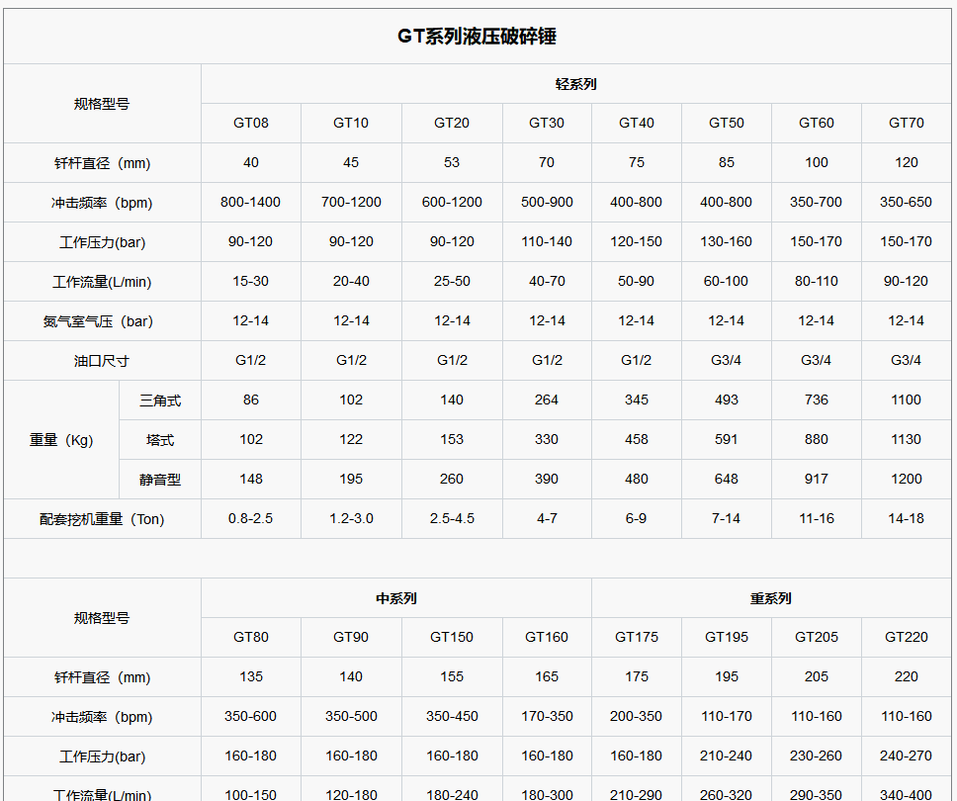Click the 氮气室气压 row label
The image size is (957, 801).
coord(102,320)
